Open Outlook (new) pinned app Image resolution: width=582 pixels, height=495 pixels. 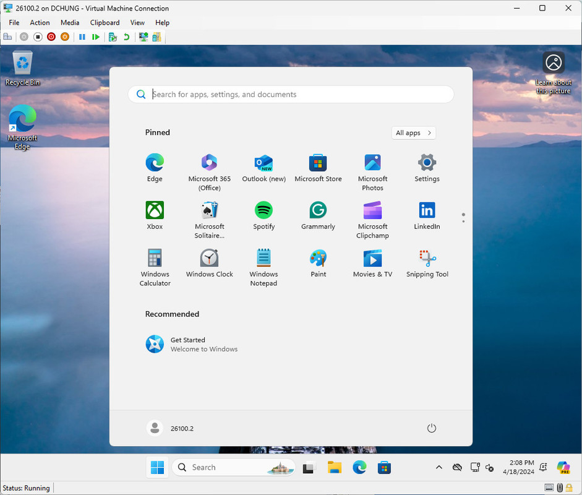point(264,168)
